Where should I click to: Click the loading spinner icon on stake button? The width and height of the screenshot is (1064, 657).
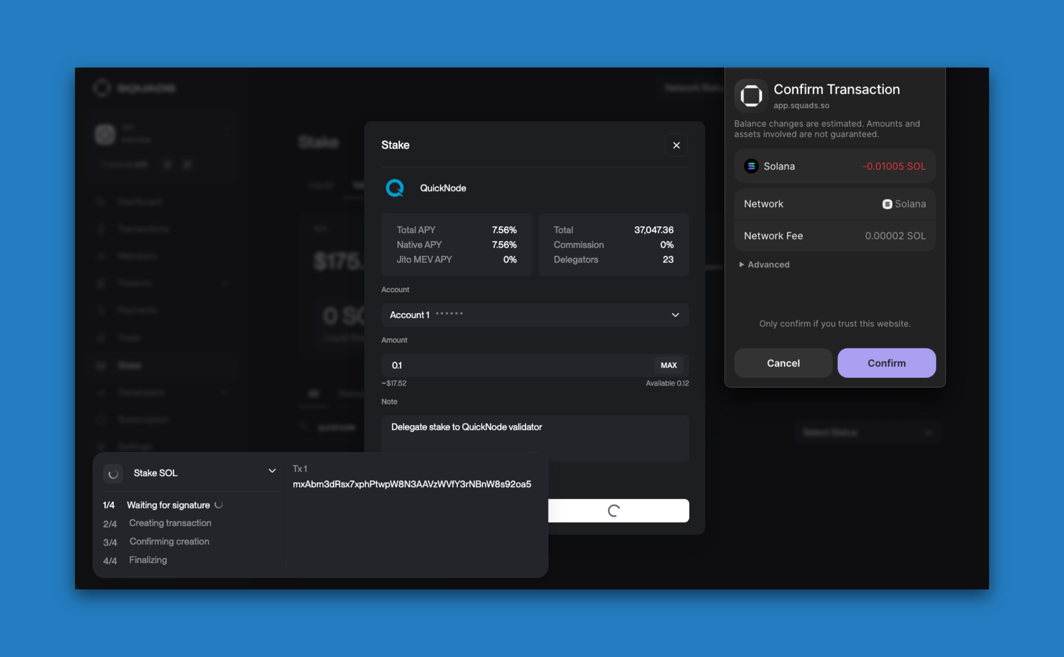coord(613,510)
